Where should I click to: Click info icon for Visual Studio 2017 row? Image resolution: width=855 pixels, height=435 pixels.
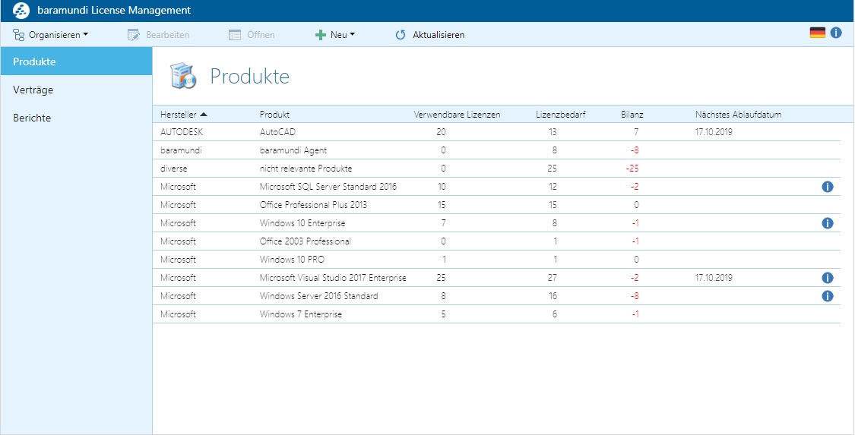click(827, 278)
